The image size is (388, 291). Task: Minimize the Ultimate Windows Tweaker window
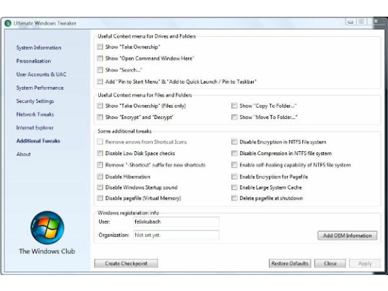click(350, 22)
